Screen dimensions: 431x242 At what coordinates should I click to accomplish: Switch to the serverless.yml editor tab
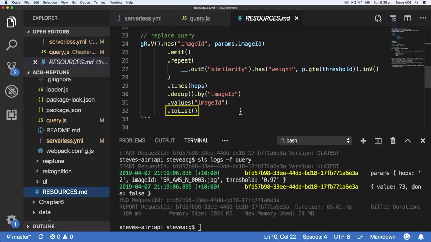pyautogui.click(x=142, y=18)
